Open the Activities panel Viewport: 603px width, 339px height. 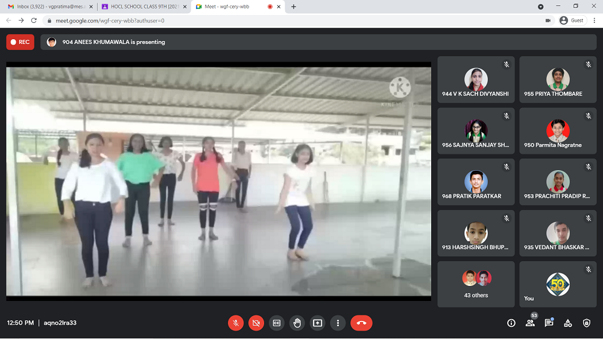click(x=567, y=323)
